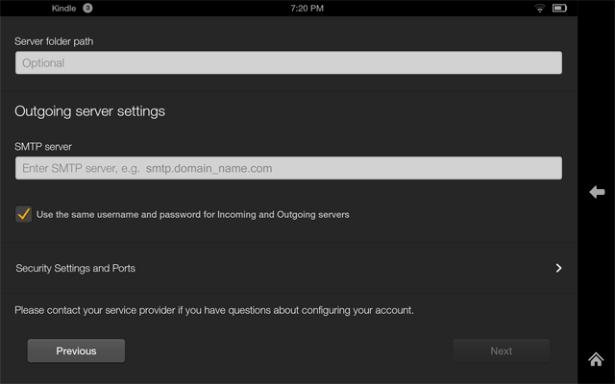Tap the Server folder path label
Screen dimensions: 615x384
pyautogui.click(x=54, y=41)
